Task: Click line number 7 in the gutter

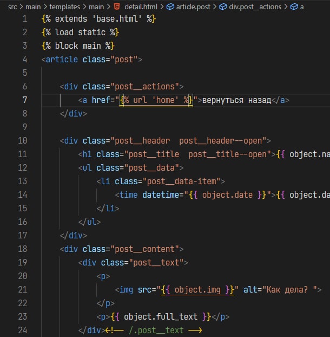Action: (x=25, y=100)
